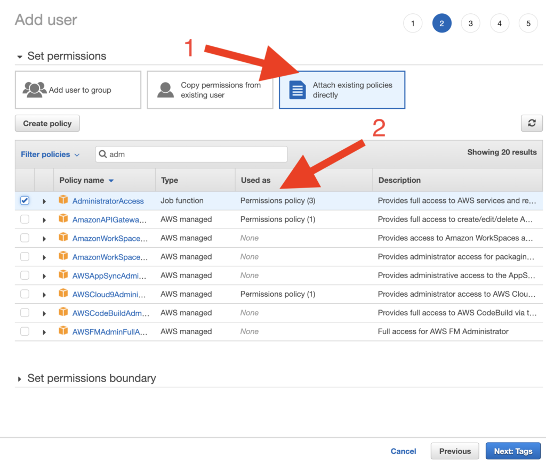Click the Cancel link
546x463 pixels.
pos(403,451)
